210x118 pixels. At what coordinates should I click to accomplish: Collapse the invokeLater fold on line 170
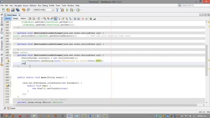coord(10,83)
